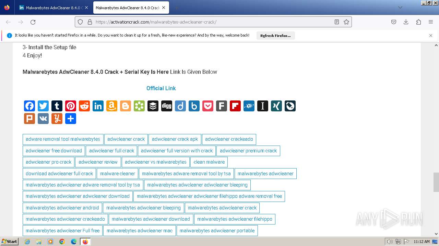Click the blue 'b' share icon
This screenshot has width=439, height=246.
coord(194,106)
